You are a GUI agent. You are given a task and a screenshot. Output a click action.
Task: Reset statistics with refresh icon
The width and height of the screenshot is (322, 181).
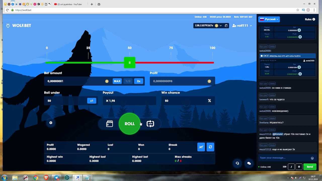click(210, 147)
